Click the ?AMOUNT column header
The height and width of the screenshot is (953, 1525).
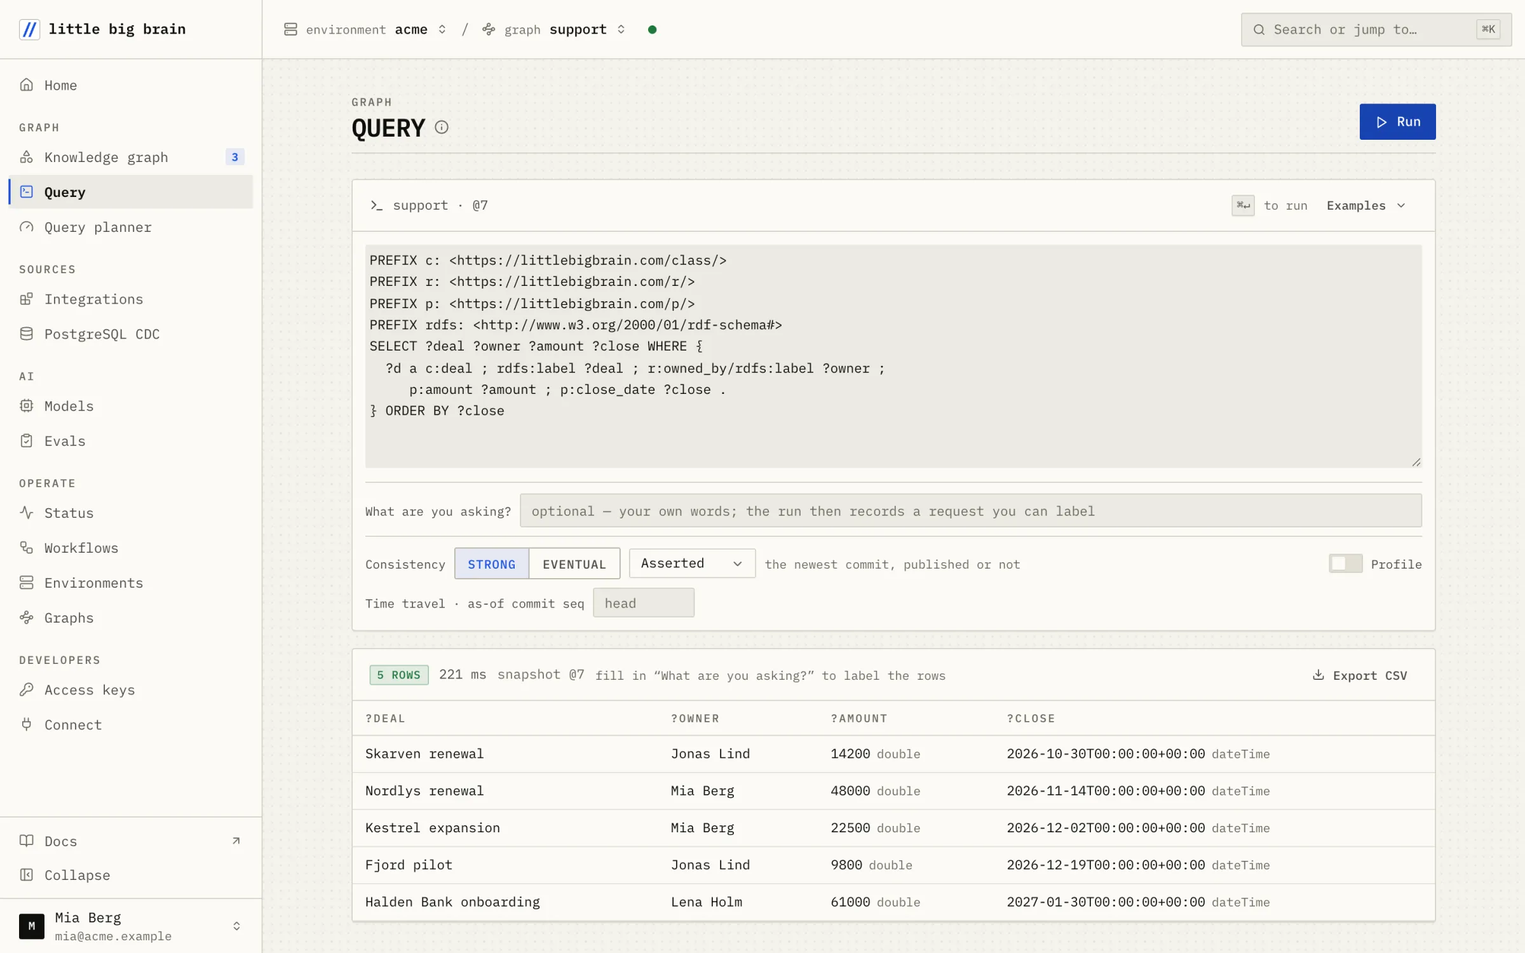tap(858, 718)
